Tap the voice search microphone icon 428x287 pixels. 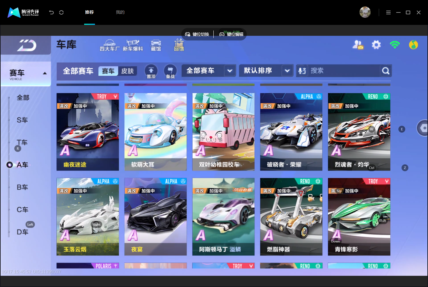point(302,71)
